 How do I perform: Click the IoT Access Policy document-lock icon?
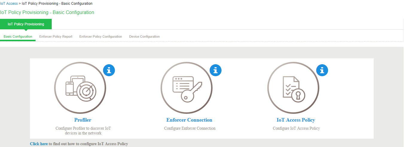[x=293, y=88]
